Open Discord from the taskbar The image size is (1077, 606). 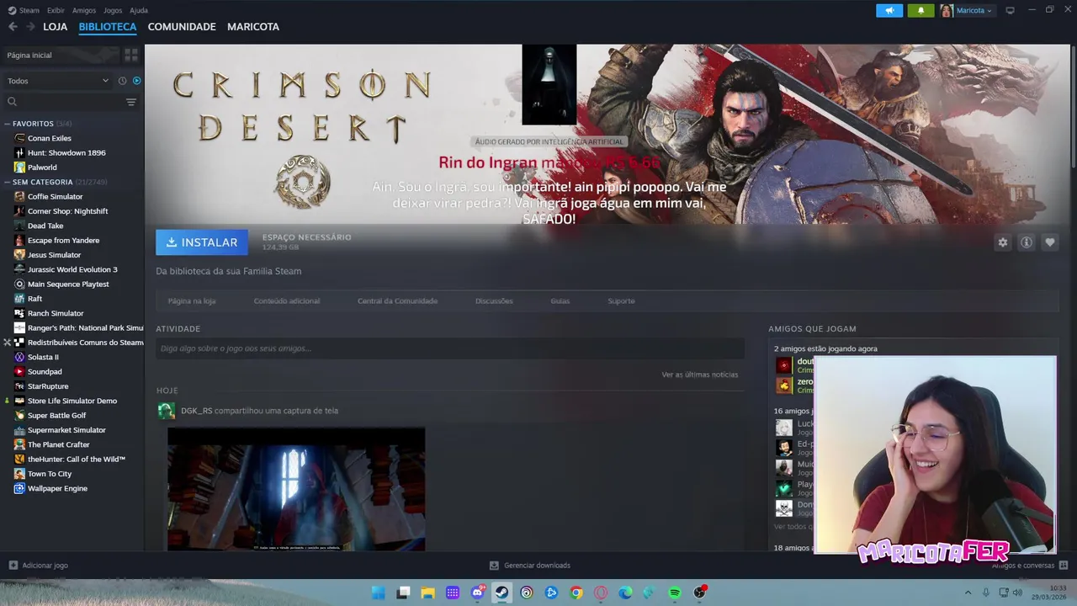[x=477, y=593]
